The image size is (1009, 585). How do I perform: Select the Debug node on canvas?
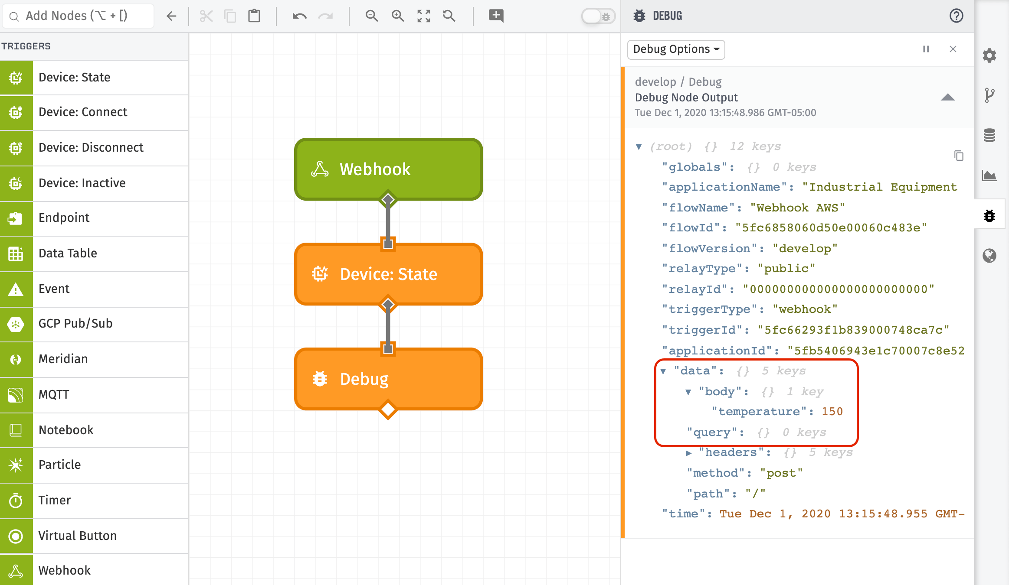point(388,379)
